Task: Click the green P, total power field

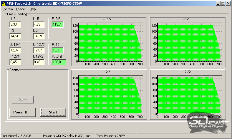Action: pyautogui.click(x=59, y=62)
